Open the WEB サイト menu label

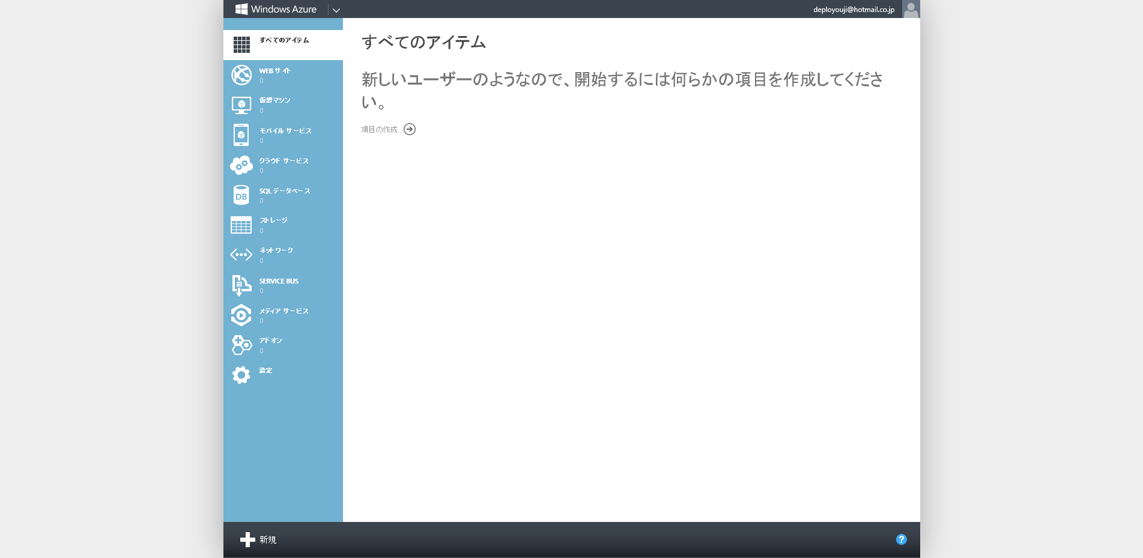275,71
